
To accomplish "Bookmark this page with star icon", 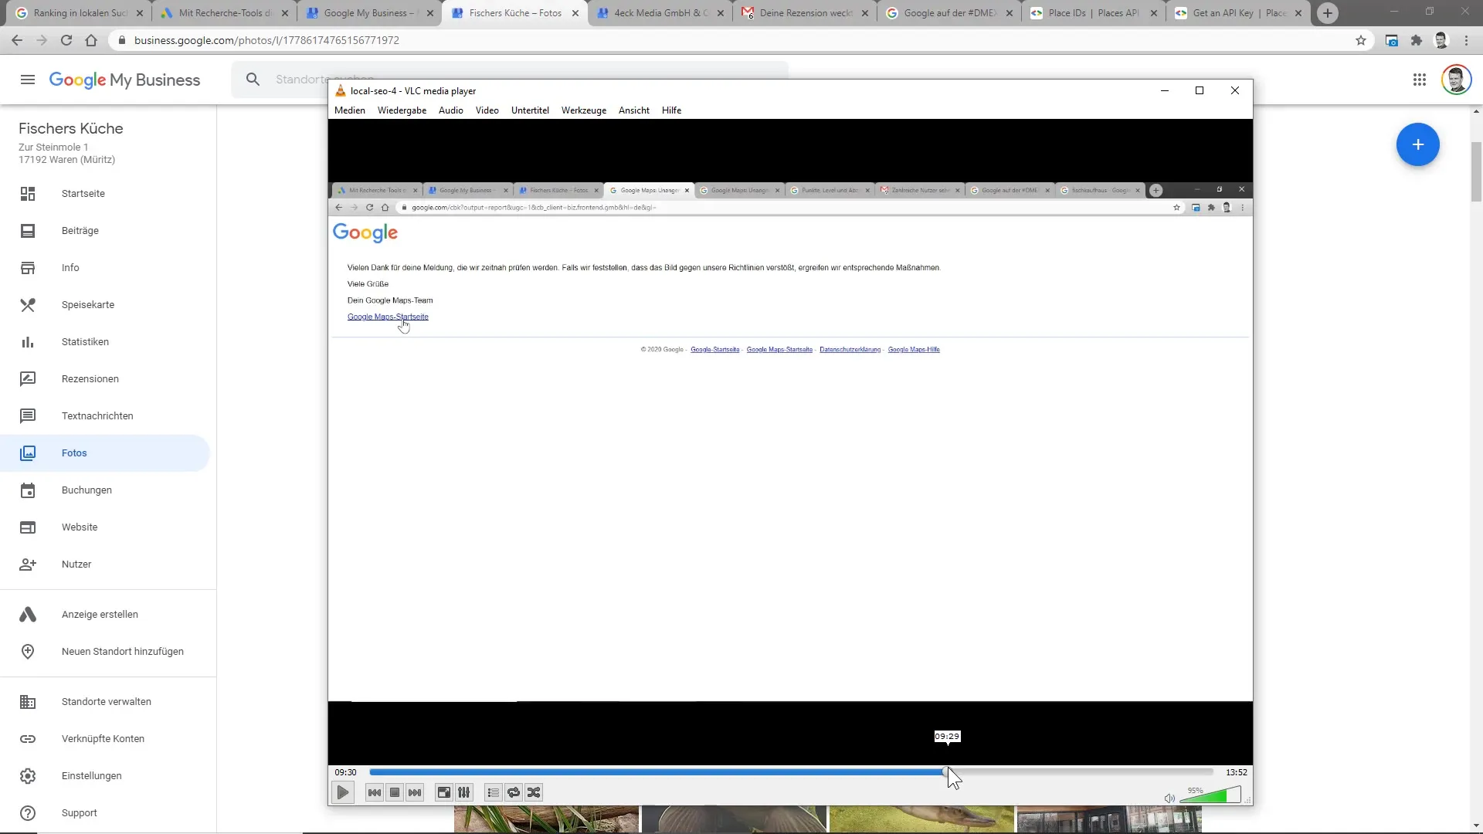I will (x=1361, y=40).
